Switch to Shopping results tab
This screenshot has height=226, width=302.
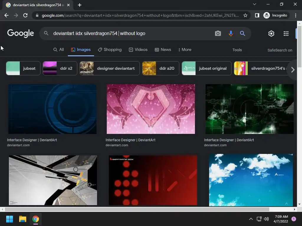point(110,49)
